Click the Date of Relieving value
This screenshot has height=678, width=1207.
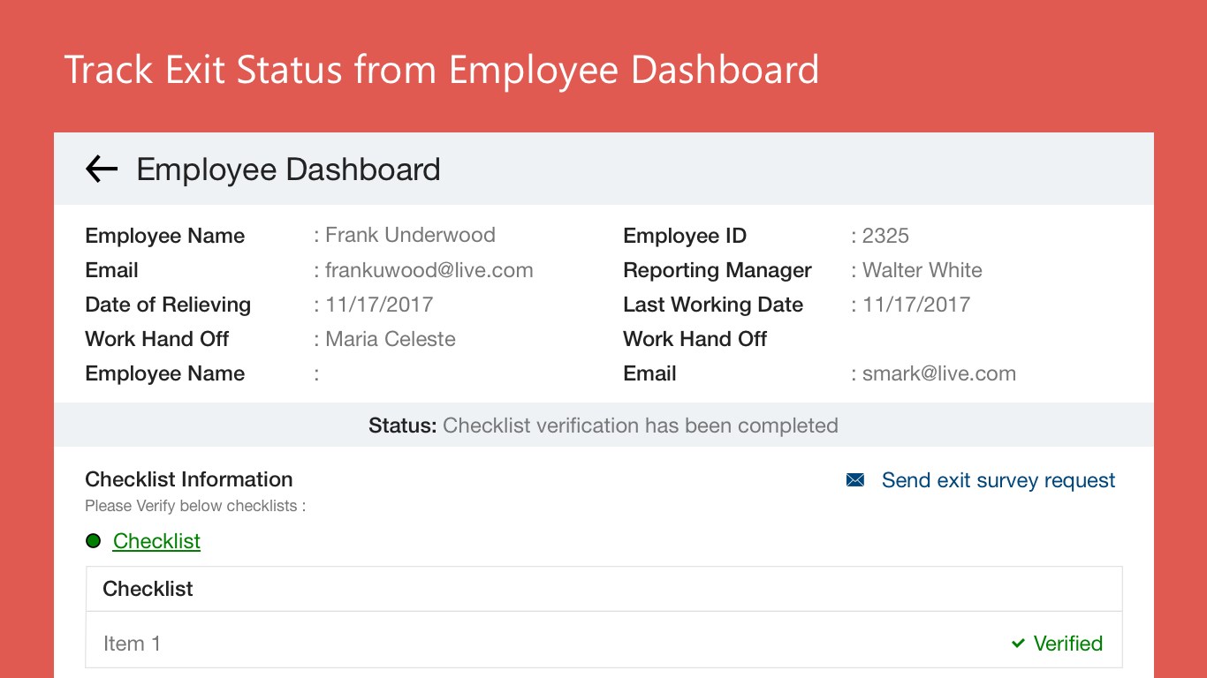379,305
